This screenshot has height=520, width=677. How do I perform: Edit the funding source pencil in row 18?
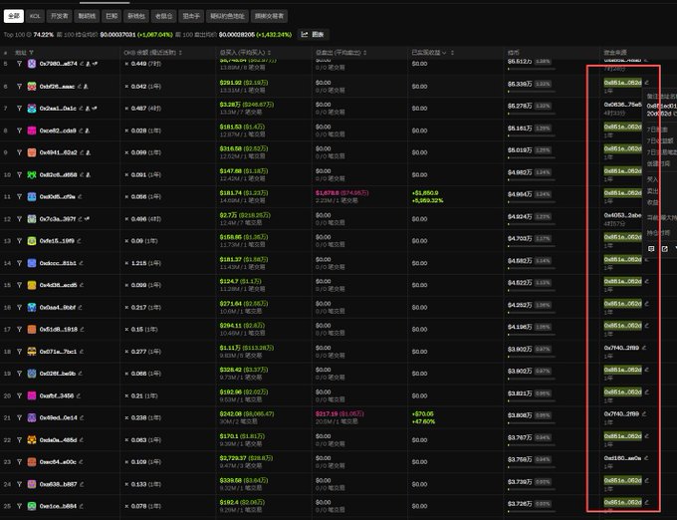tap(644, 348)
